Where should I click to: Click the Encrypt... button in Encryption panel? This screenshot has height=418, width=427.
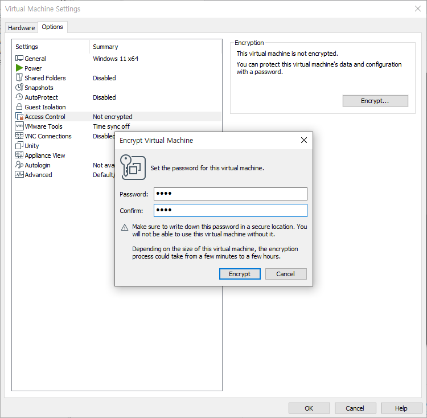[x=375, y=101]
